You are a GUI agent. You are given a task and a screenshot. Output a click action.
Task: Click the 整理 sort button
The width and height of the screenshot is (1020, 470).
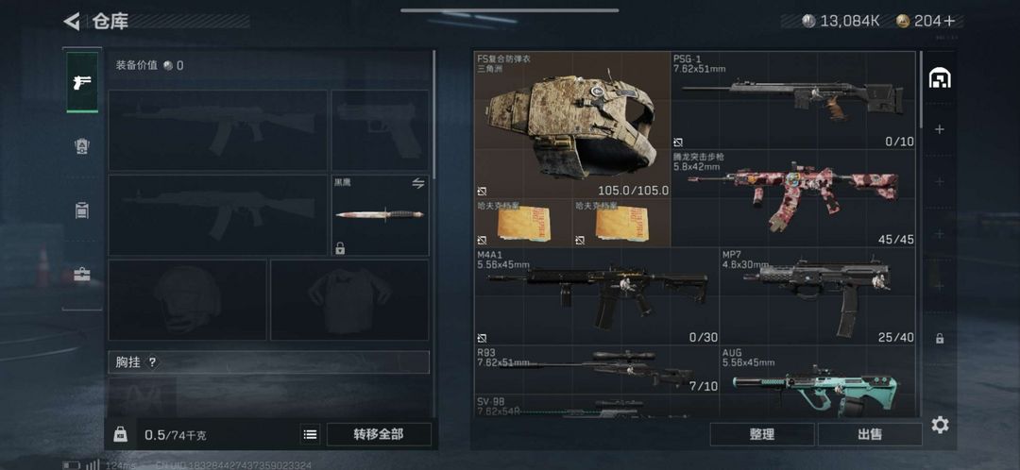[762, 434]
